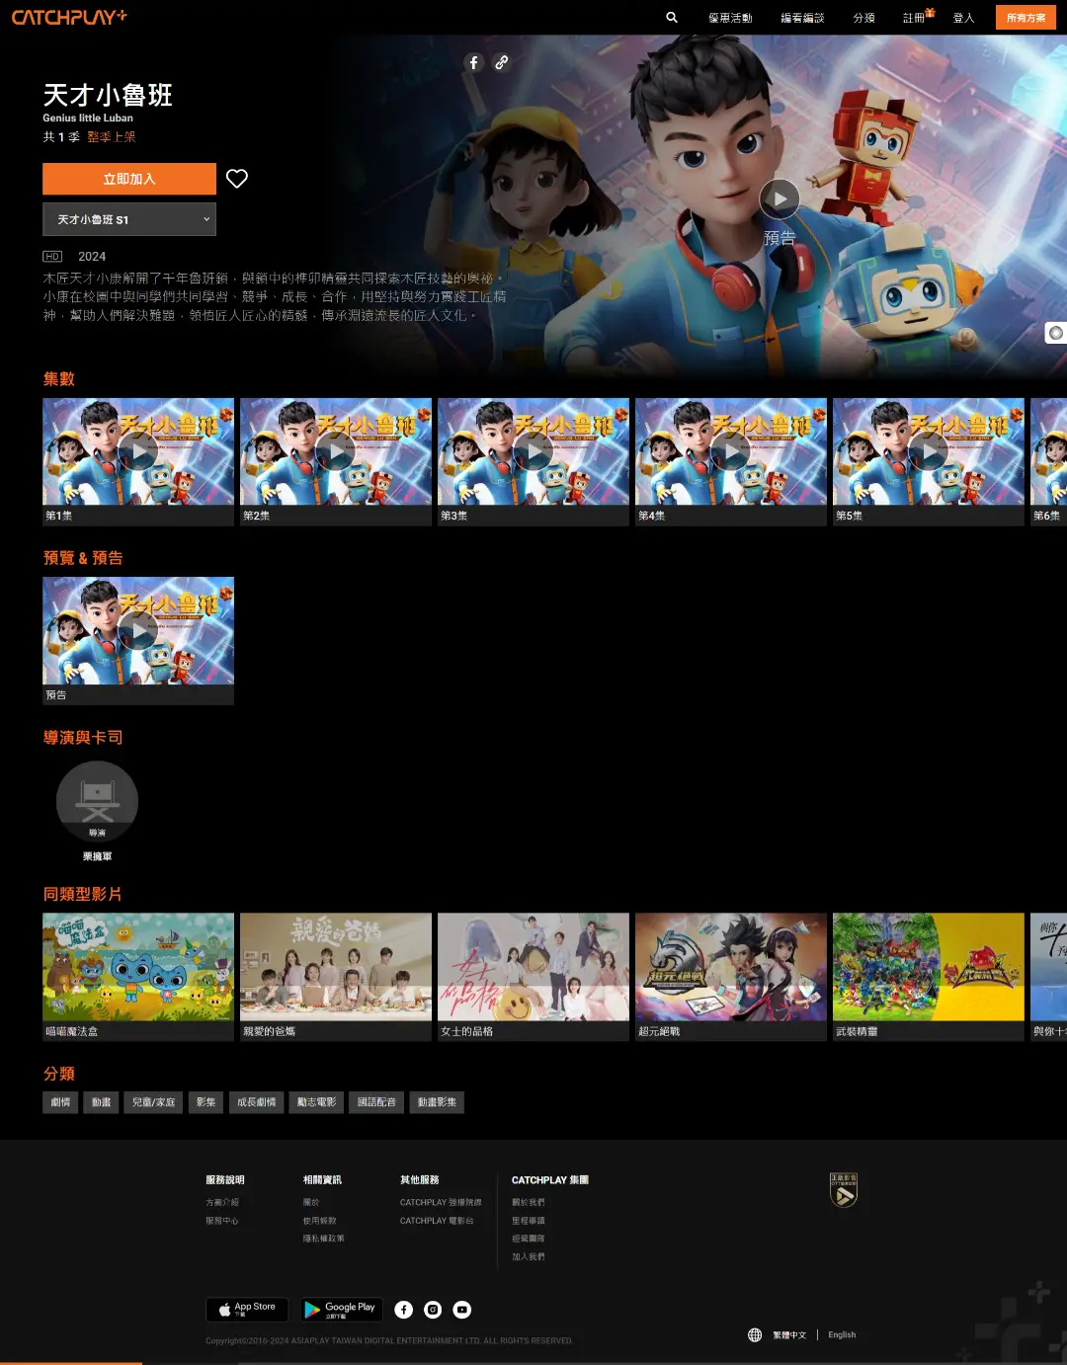Click orange 立即加入 button
This screenshot has height=1365, width=1067.
point(129,179)
